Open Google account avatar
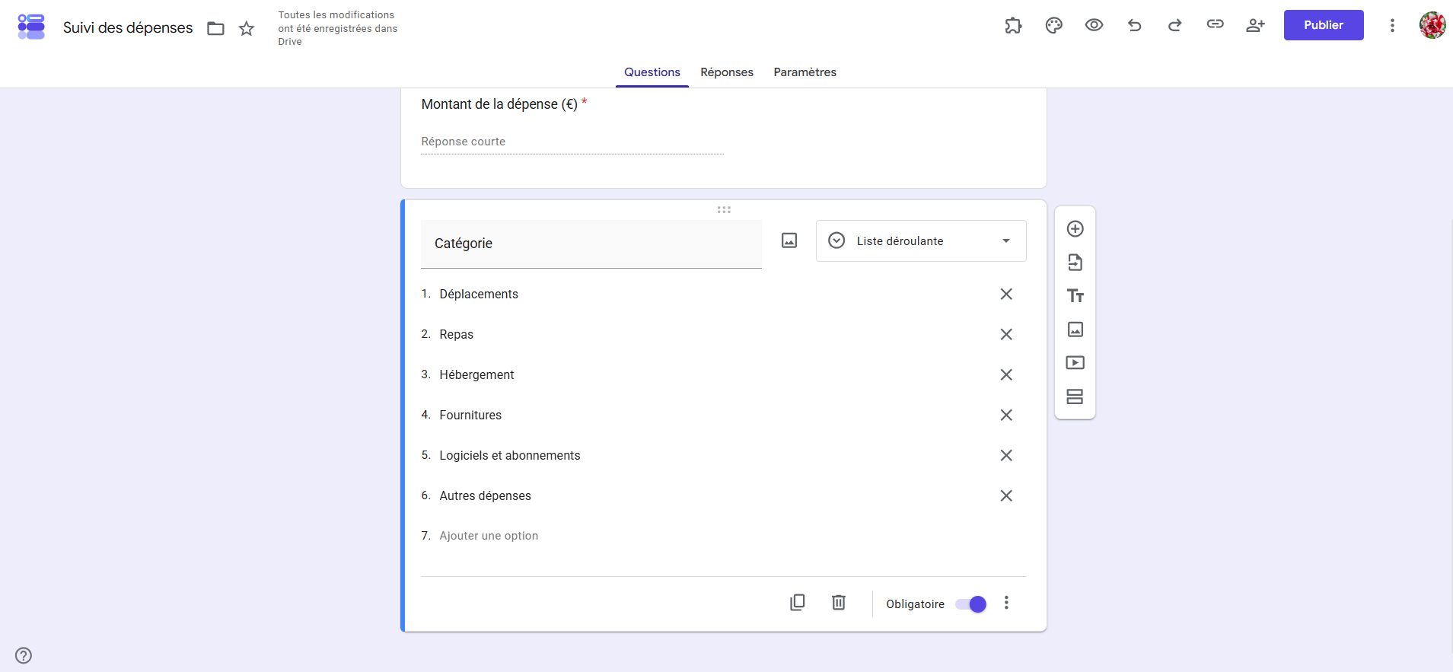This screenshot has height=672, width=1453. click(1432, 25)
